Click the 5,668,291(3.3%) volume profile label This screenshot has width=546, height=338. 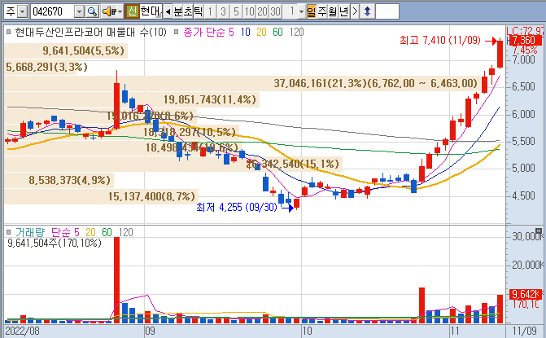tap(46, 67)
